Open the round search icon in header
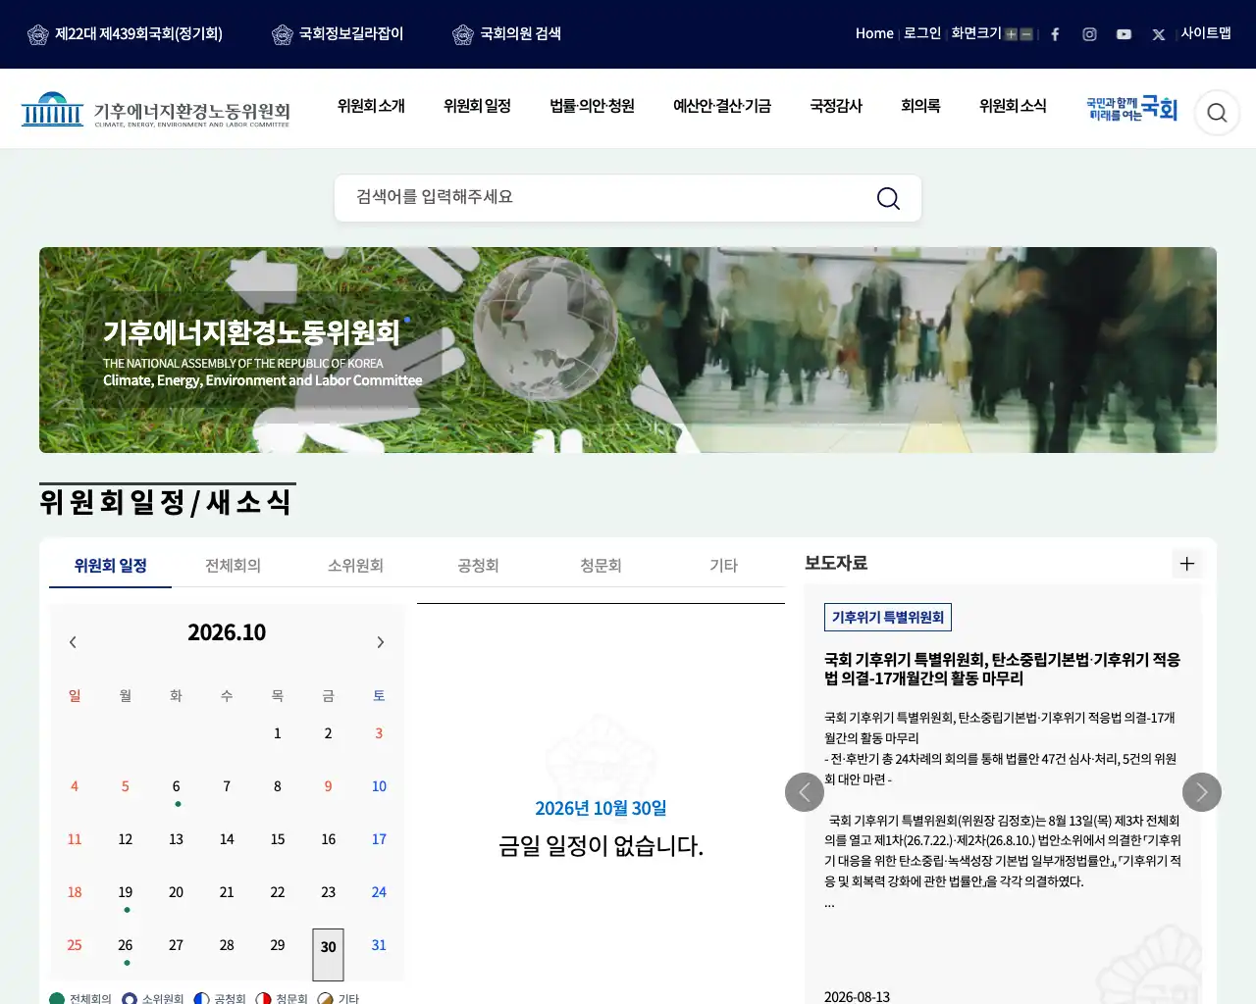Viewport: 1256px width, 1004px height. pos(1217,113)
